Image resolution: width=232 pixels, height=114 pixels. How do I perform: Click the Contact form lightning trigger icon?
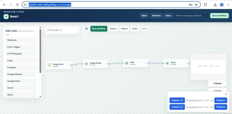click(50, 65)
